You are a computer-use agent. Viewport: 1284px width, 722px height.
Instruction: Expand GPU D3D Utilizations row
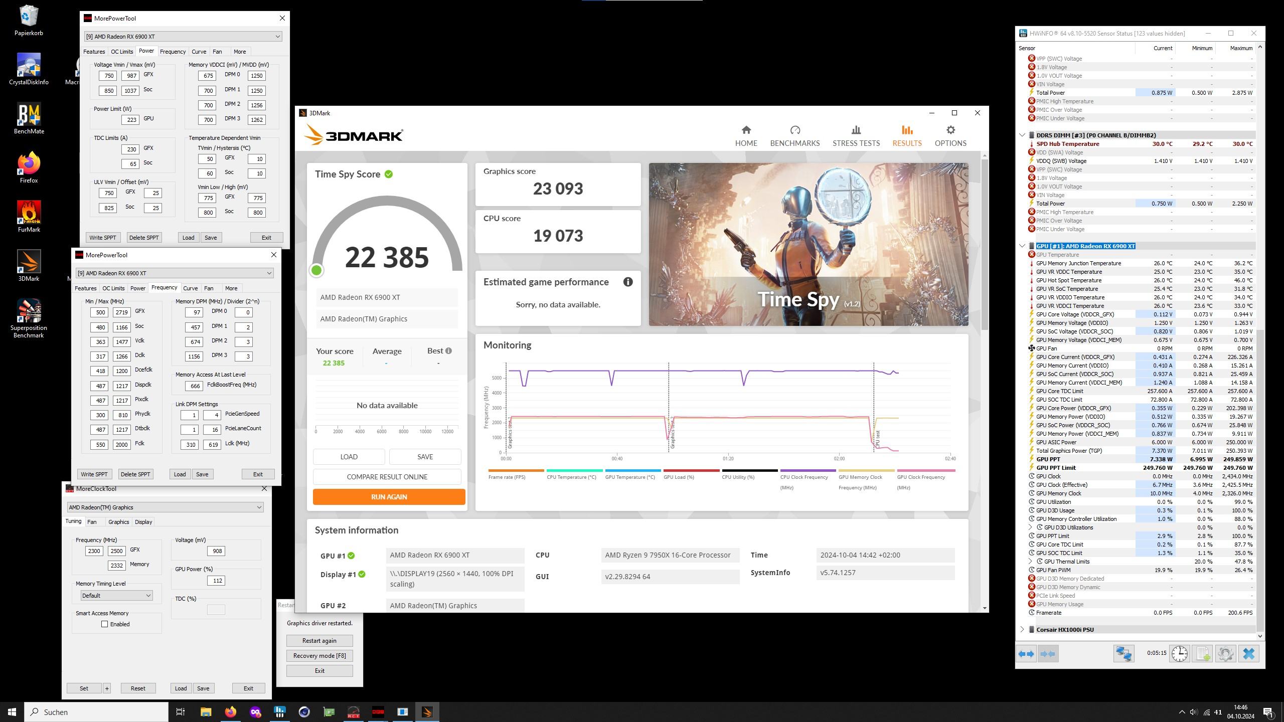point(1030,527)
